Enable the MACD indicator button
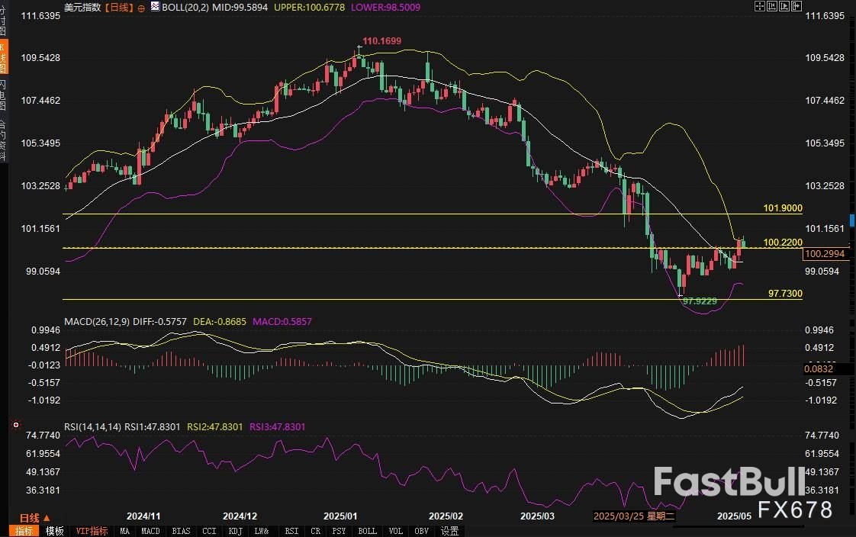Viewport: 856px width, 537px height. pos(150,531)
